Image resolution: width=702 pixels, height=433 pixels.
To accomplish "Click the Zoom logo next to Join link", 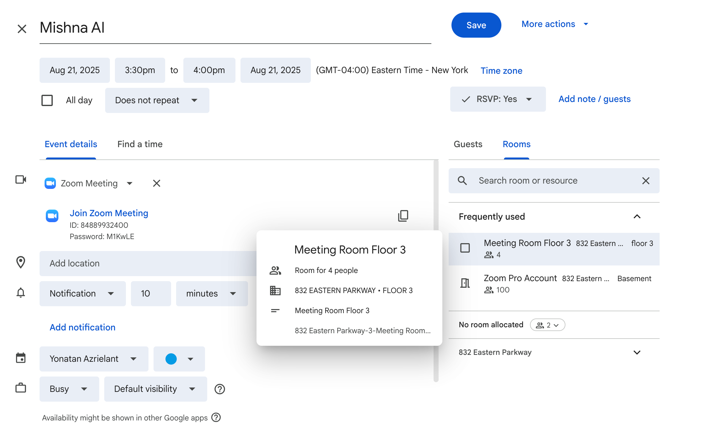I will 52,216.
